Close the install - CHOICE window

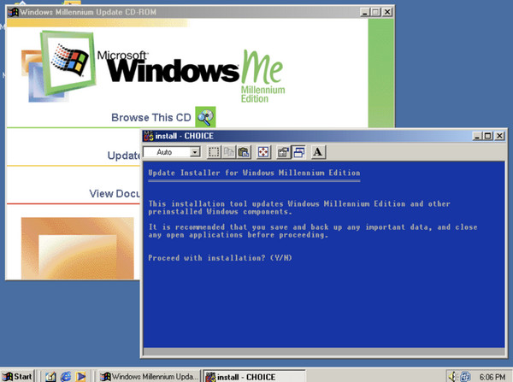(x=499, y=136)
